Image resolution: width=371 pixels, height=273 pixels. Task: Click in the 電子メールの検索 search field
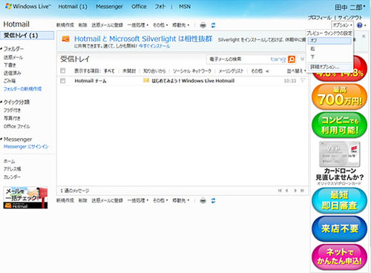239,59
